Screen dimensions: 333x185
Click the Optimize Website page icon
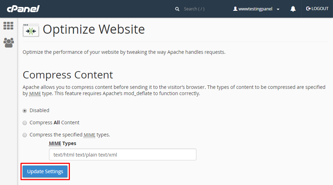click(x=31, y=30)
